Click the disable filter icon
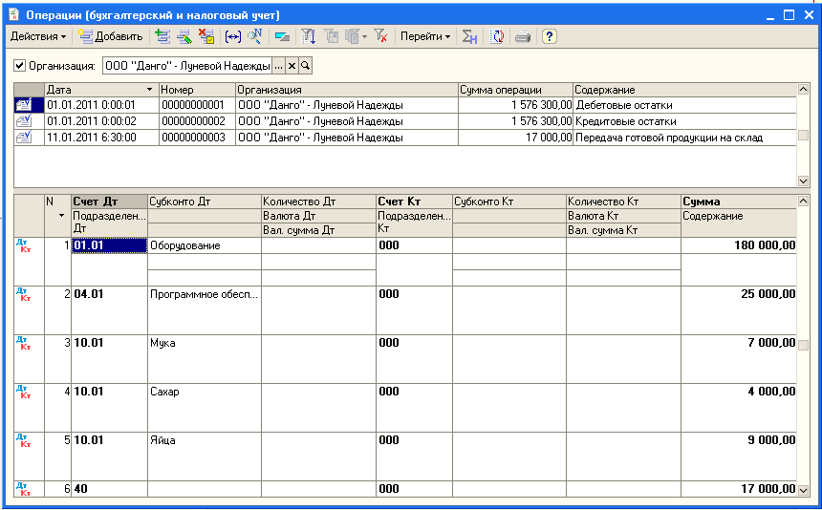This screenshot has width=822, height=510. coord(380,36)
